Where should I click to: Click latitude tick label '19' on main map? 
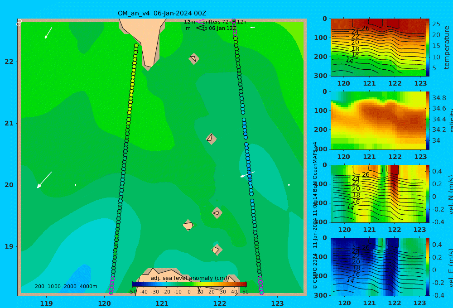[x=9, y=246]
